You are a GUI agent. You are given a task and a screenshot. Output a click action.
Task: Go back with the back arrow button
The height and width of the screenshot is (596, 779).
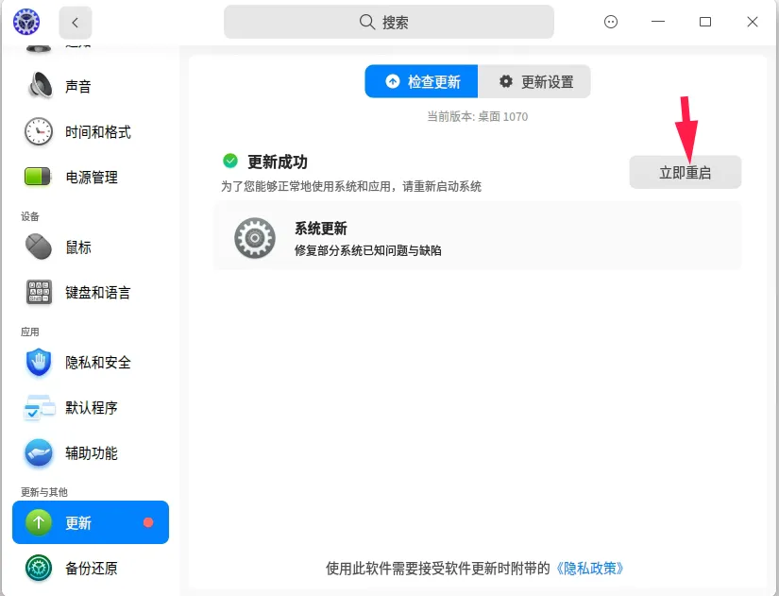tap(75, 23)
